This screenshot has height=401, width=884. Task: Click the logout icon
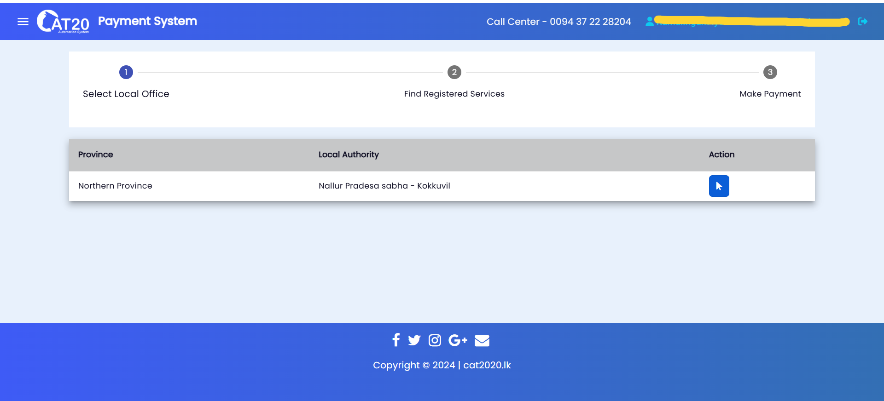863,21
